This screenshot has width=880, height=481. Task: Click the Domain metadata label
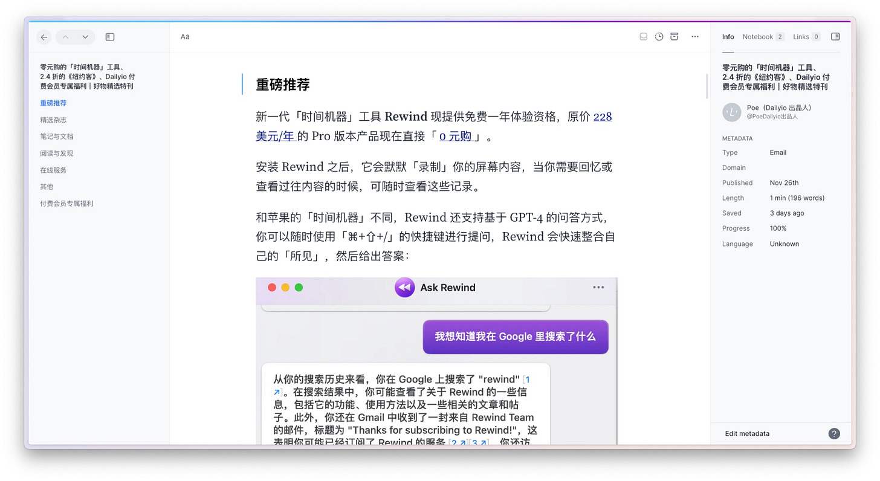734,167
